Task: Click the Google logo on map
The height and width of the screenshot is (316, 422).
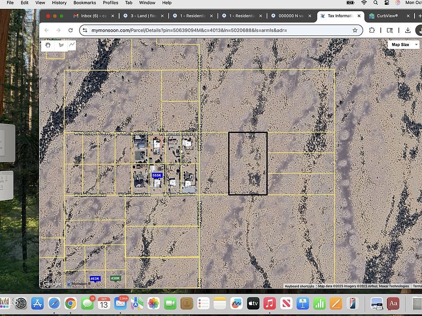Action: 52,284
